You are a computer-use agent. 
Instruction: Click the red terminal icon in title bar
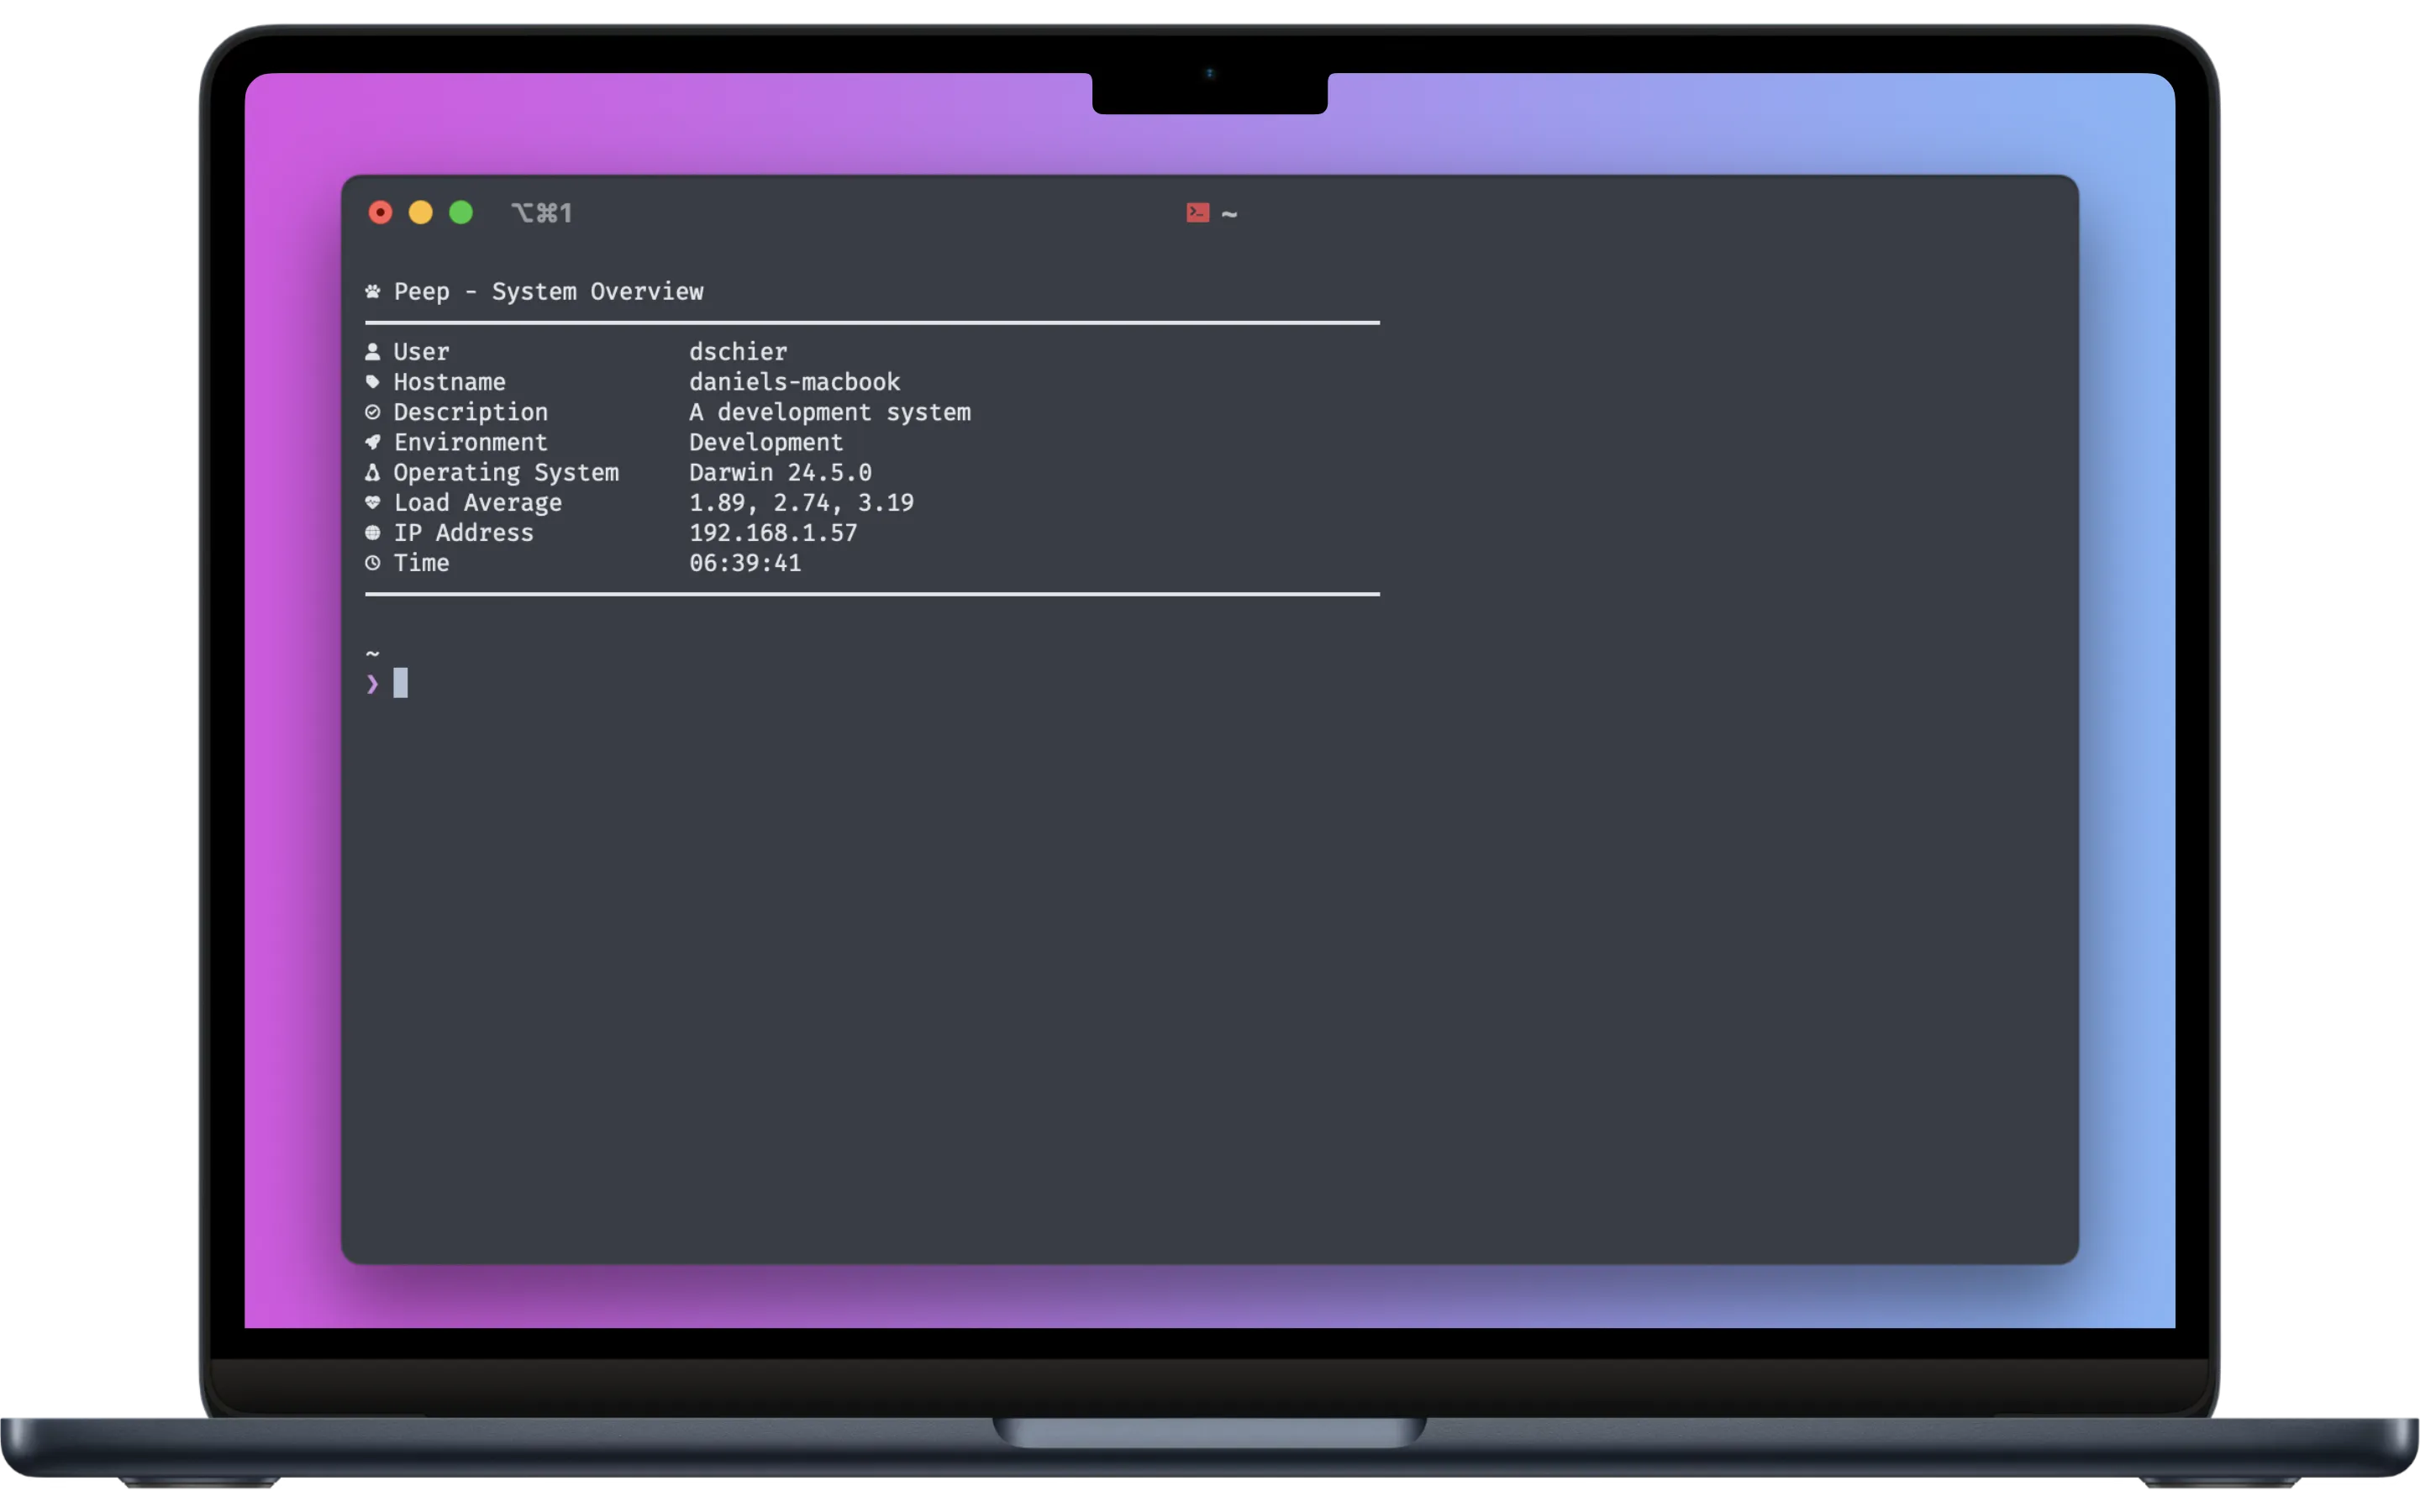(1197, 213)
